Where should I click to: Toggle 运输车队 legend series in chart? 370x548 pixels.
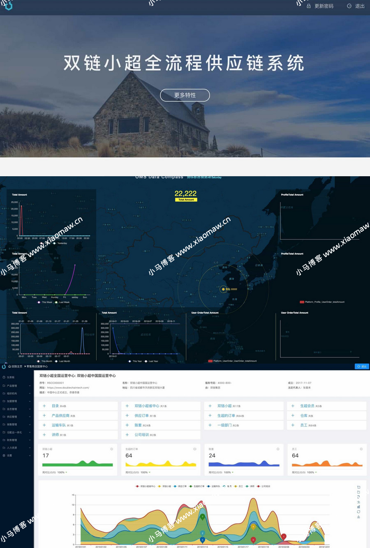point(213,486)
